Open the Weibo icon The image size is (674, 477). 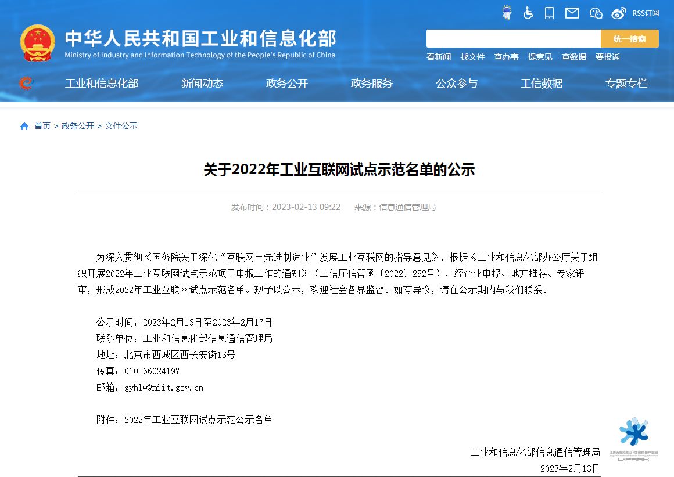[x=619, y=13]
